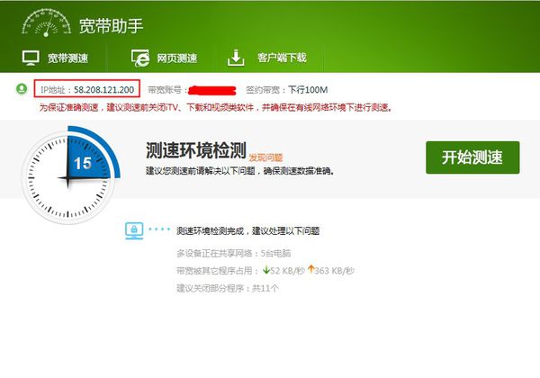
Task: Click the monitor icon for 宽带测速
Action: (31, 58)
